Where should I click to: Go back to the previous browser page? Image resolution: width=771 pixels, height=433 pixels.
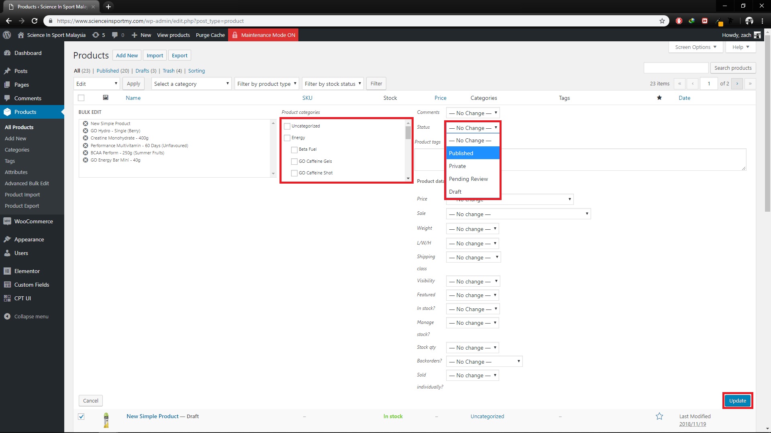click(x=9, y=21)
